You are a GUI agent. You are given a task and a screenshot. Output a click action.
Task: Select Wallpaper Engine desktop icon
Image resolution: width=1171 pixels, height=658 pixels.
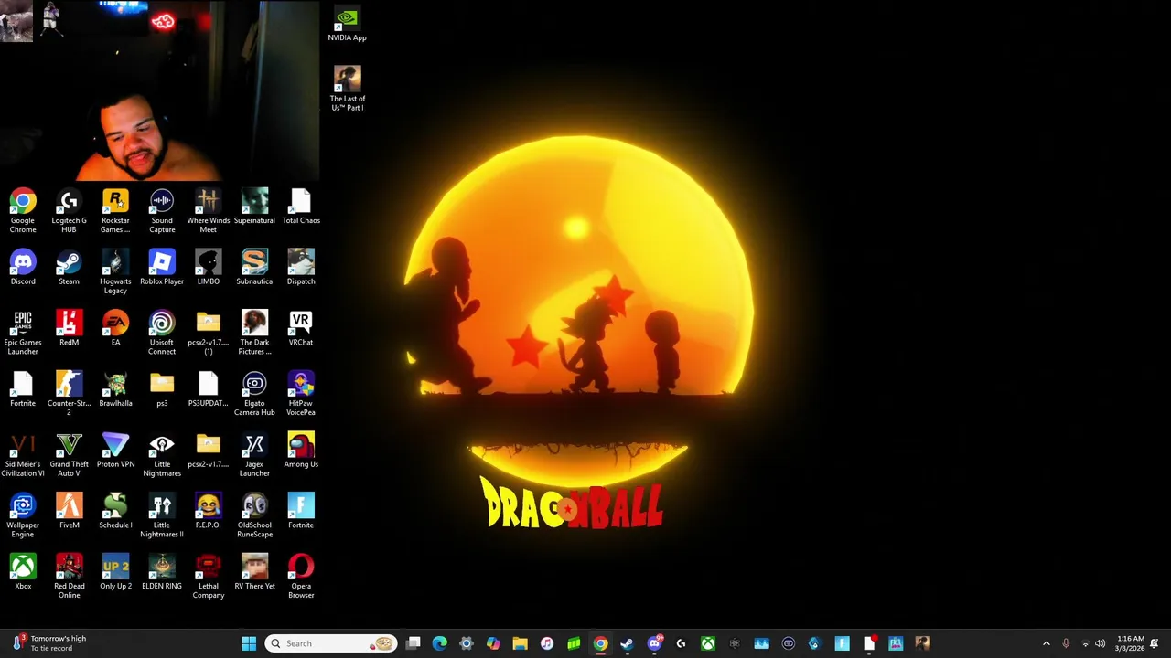point(23,515)
